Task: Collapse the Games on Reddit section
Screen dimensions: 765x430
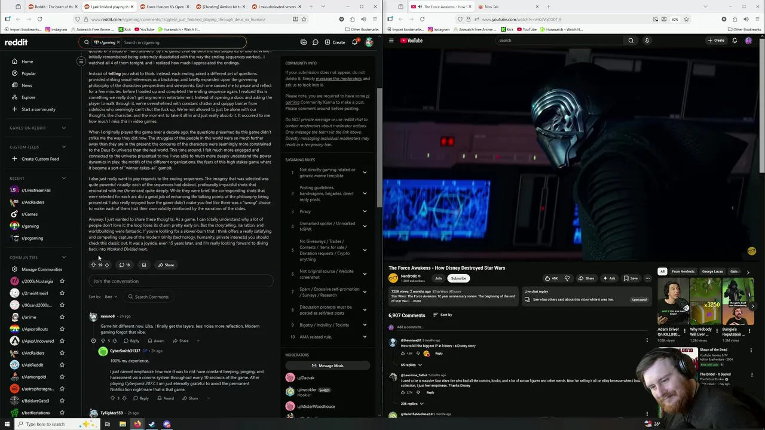Action: (64, 128)
